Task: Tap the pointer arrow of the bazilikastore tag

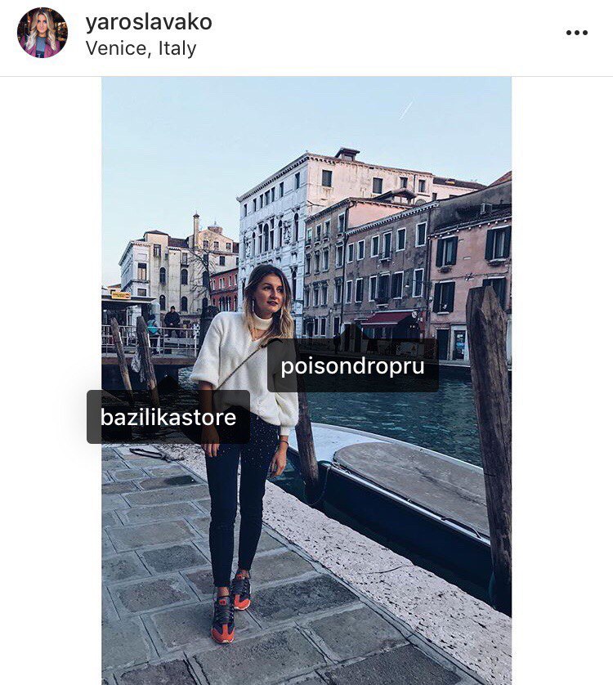Action: (x=168, y=383)
